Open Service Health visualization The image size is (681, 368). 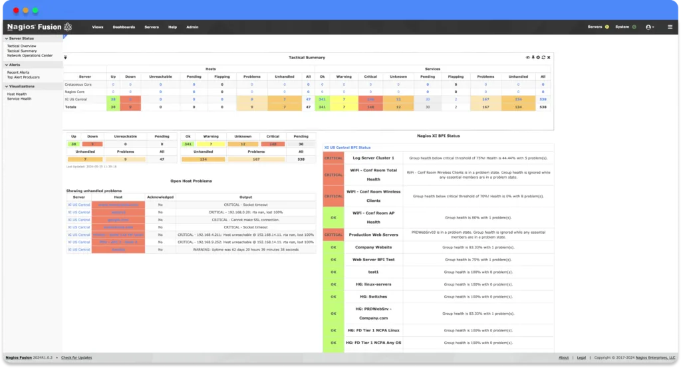(19, 99)
